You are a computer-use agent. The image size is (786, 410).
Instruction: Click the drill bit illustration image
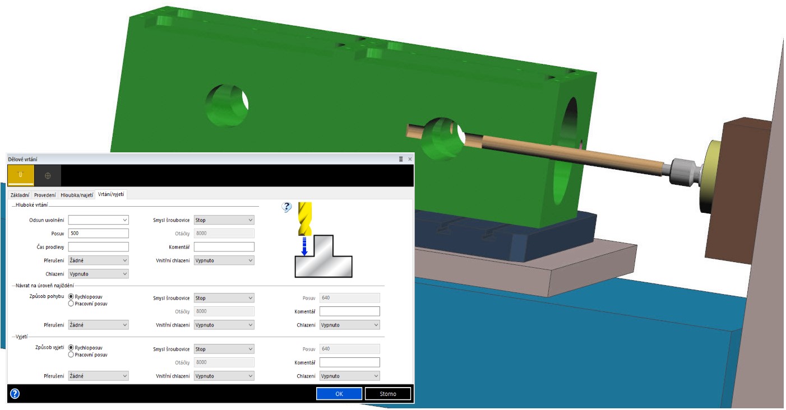point(323,240)
